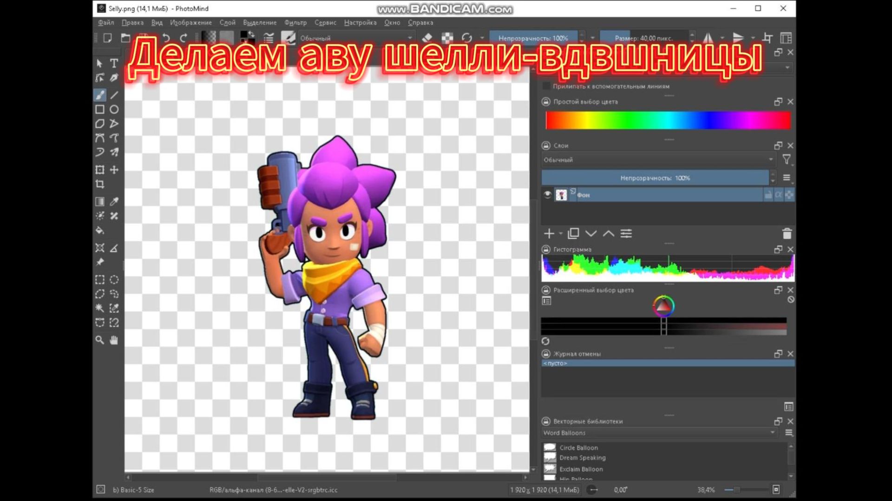Viewport: 892px width, 501px height.
Task: Click the Open file folder icon
Action: tap(125, 38)
